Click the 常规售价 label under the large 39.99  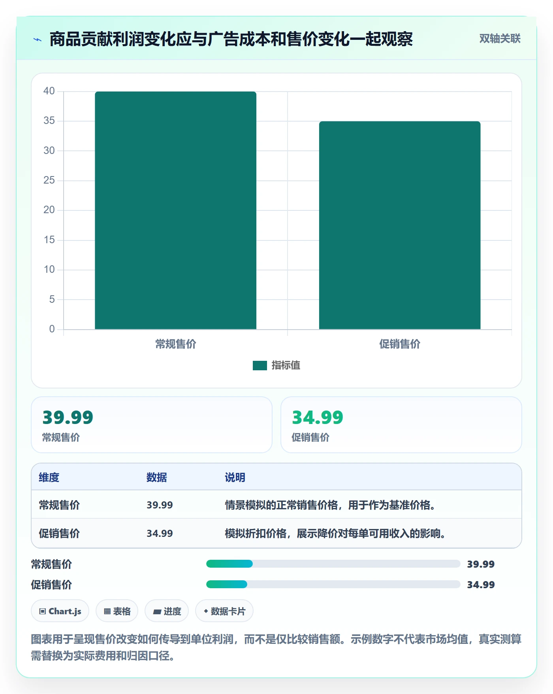click(61, 437)
